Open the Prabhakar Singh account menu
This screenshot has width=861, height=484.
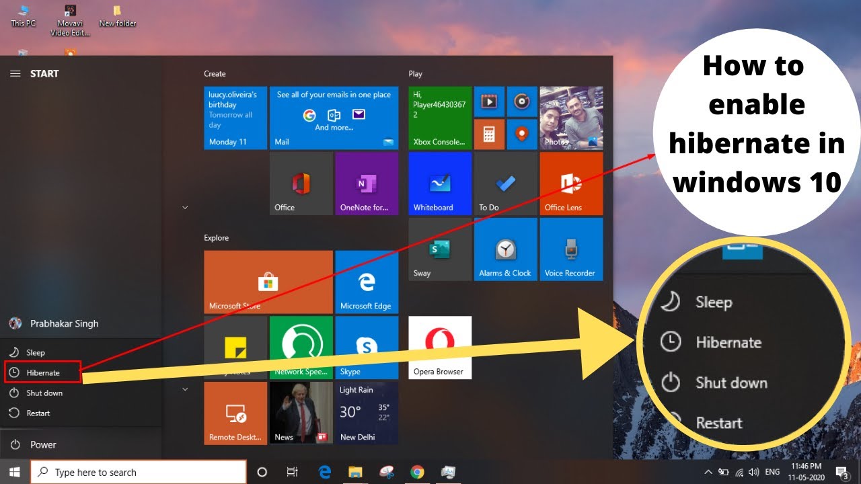pos(81,323)
